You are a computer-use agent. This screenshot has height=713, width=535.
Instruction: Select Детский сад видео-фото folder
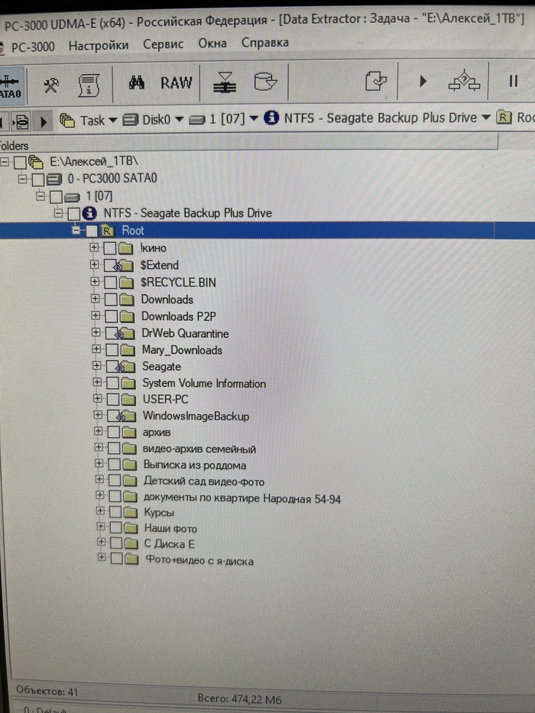tap(204, 481)
